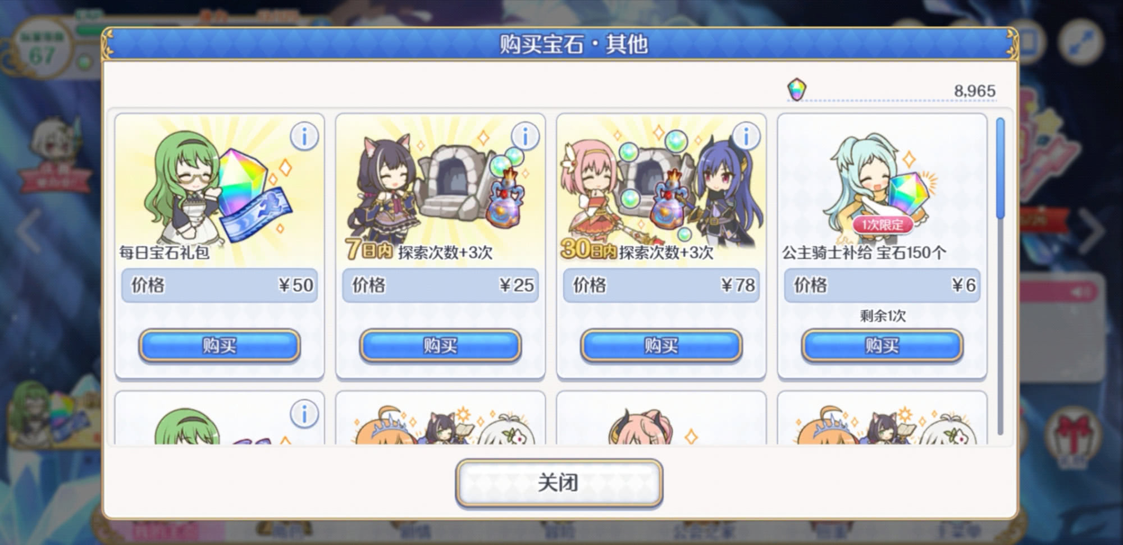Click the right arrow behind the dialog

(1092, 230)
